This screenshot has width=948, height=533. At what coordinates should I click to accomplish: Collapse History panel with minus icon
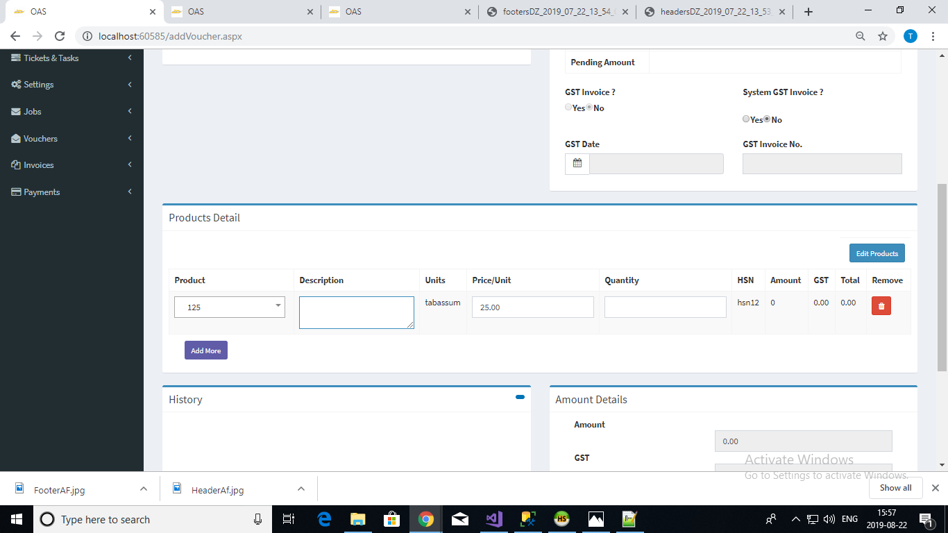point(520,397)
